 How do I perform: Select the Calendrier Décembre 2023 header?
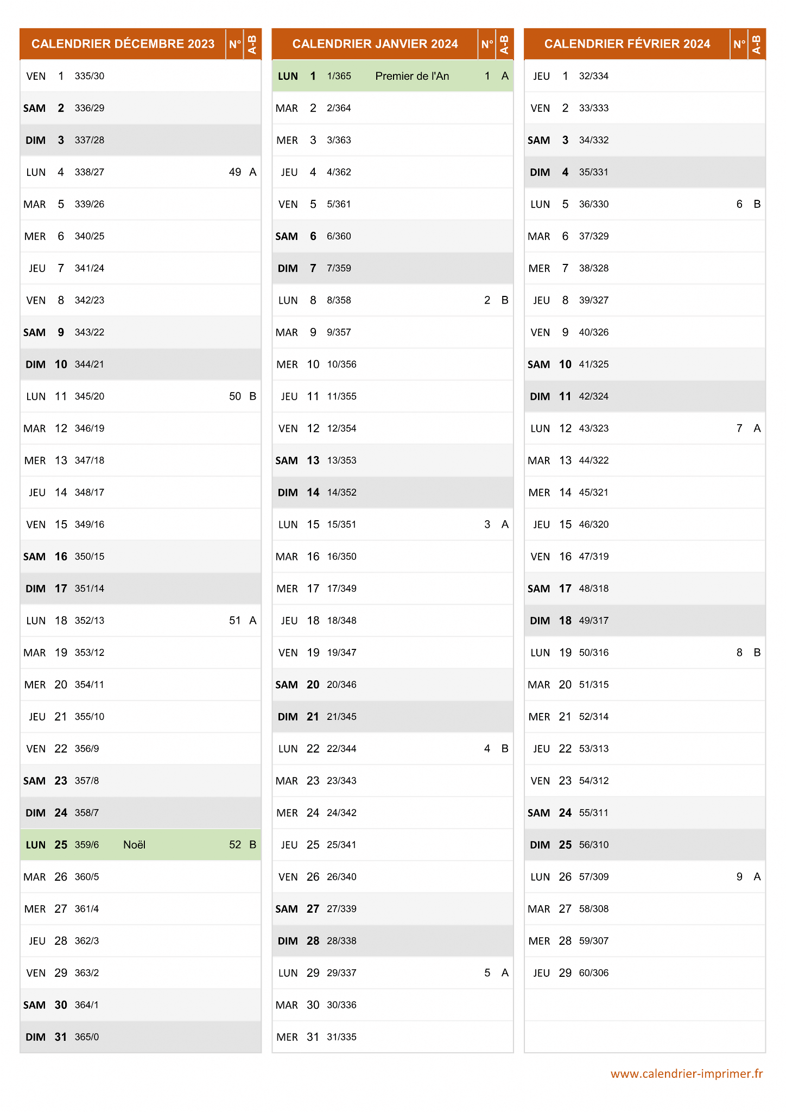(x=123, y=44)
